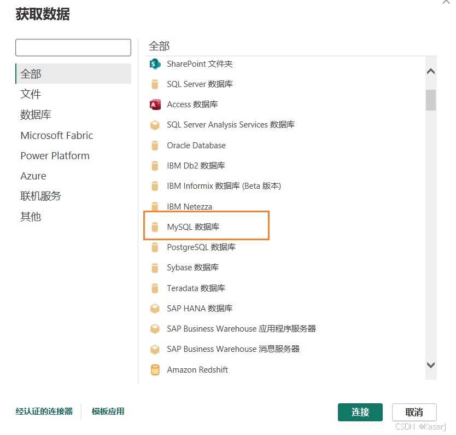Screen dimensions: 456x435
Task: Click the IBM Netezza cylinder icon
Action: coord(155,206)
